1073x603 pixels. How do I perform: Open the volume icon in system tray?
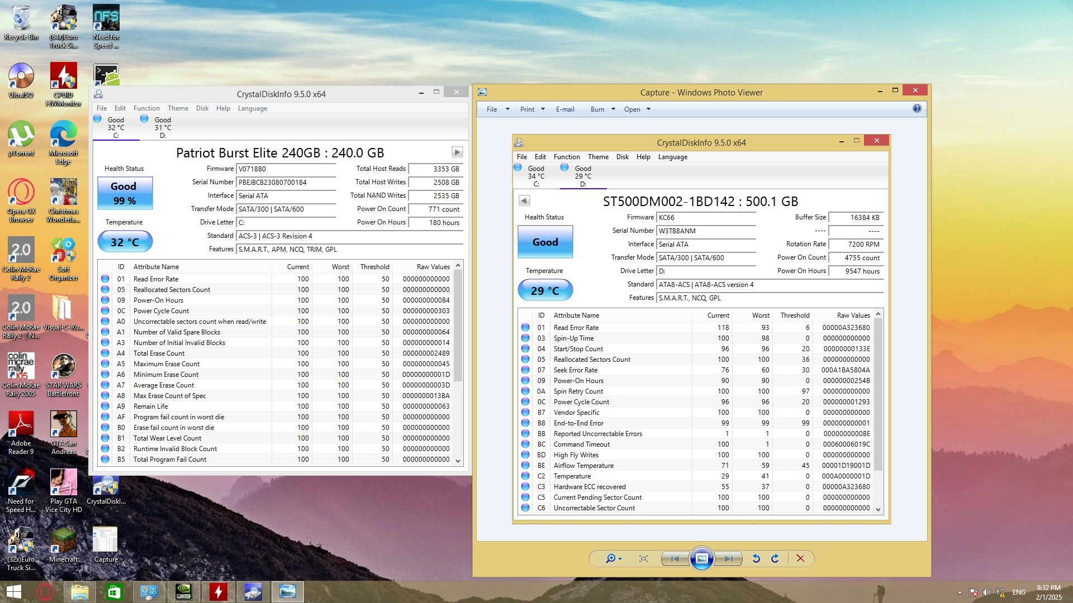pos(986,592)
